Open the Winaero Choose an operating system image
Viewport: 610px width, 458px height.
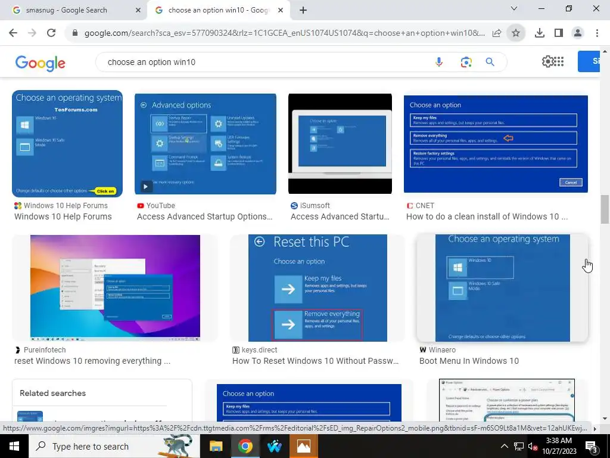[x=502, y=288]
